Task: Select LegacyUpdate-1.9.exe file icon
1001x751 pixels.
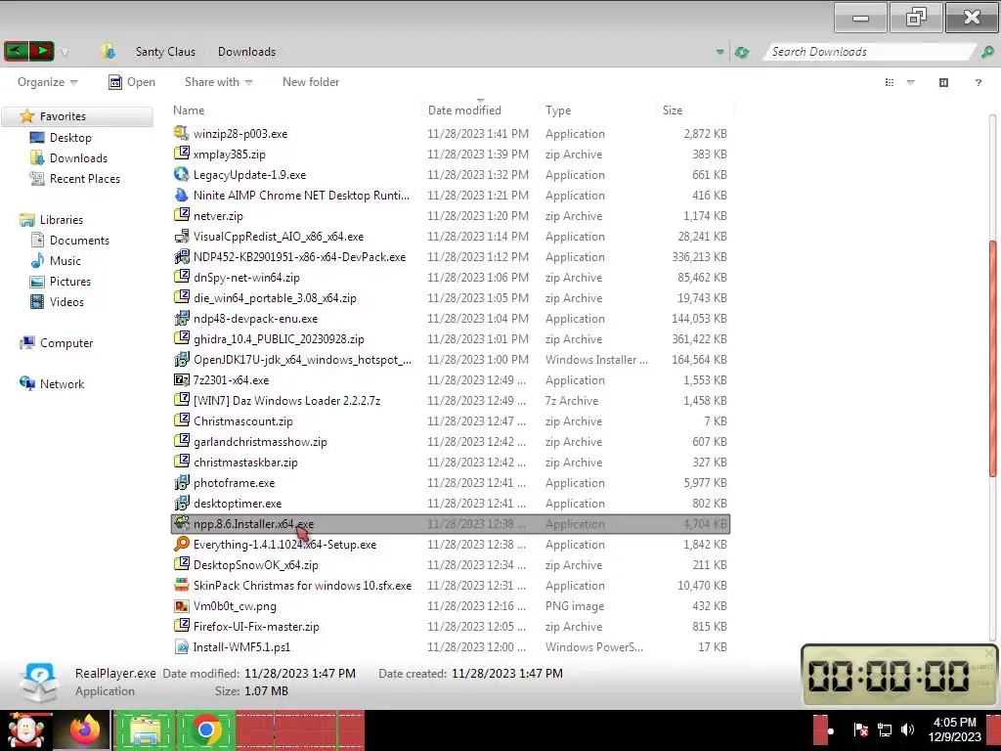Action: point(181,174)
